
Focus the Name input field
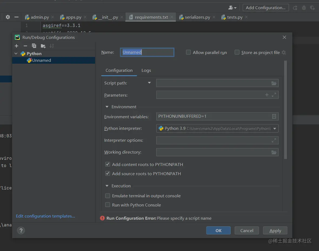click(x=147, y=52)
